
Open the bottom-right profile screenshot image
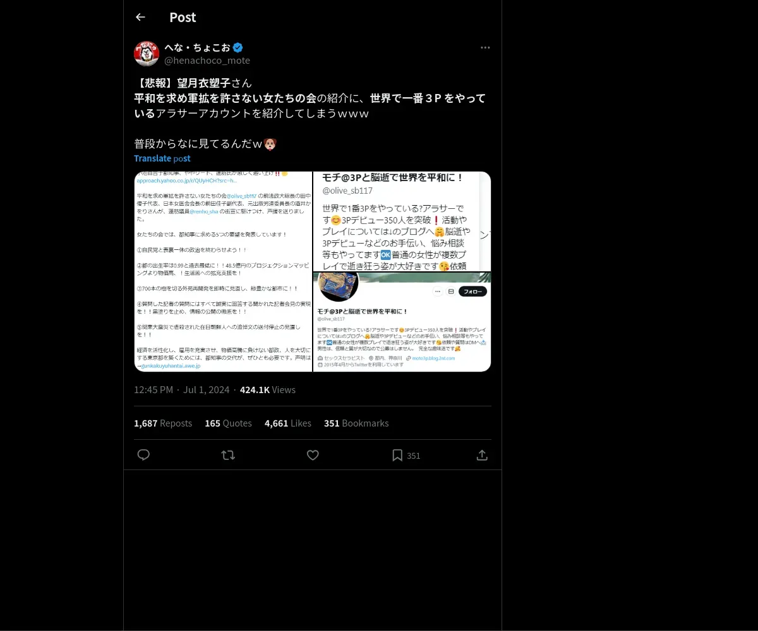point(402,322)
